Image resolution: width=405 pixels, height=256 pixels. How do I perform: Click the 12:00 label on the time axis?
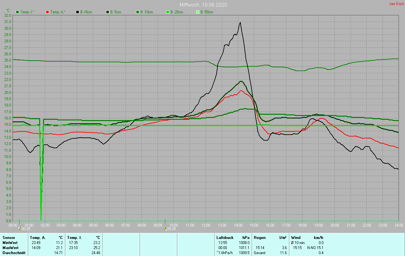coord(206,225)
